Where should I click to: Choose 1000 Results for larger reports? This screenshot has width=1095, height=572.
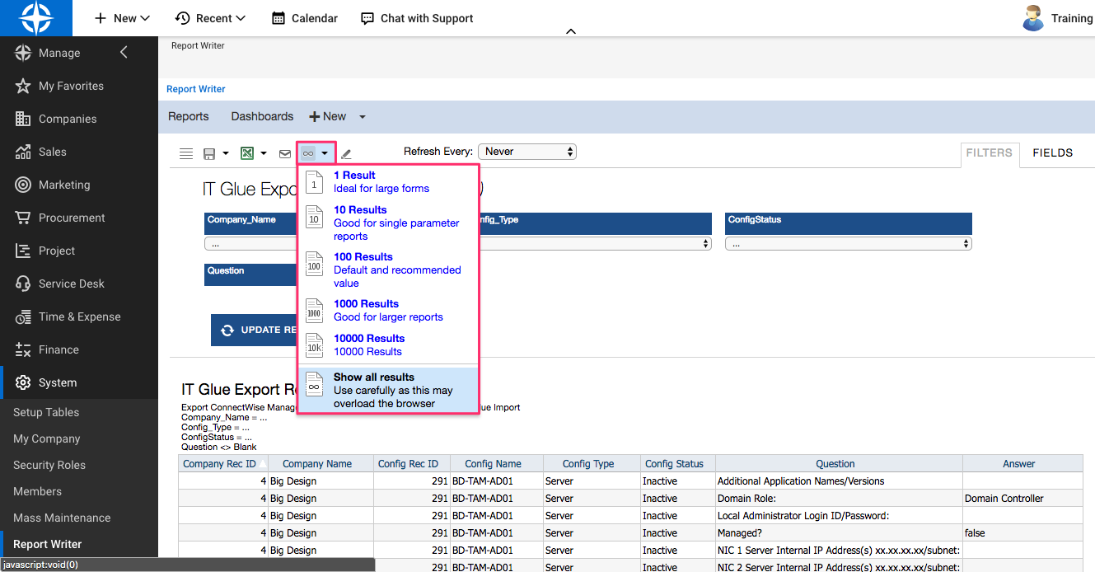coord(366,304)
